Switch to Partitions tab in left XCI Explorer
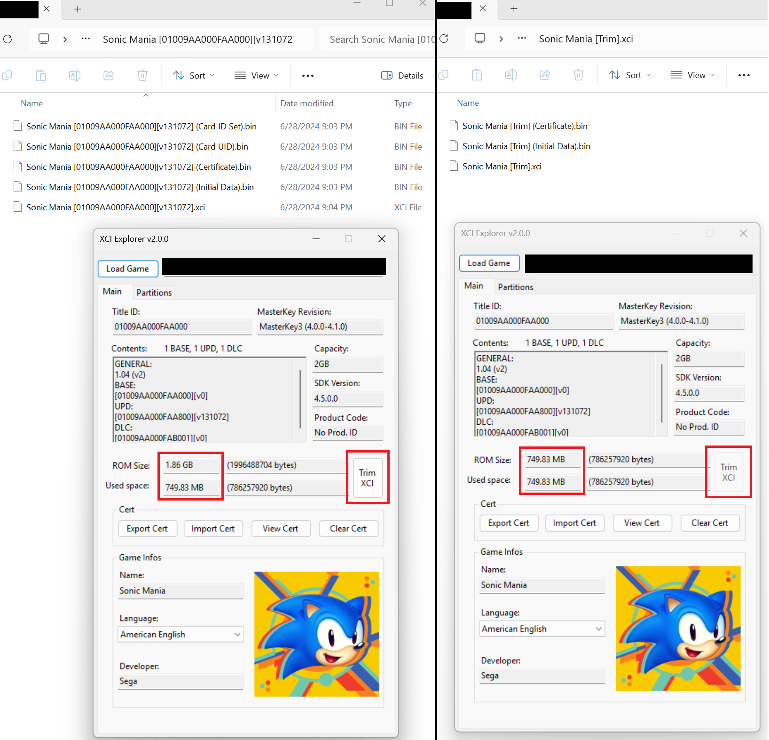769x740 pixels. click(154, 293)
